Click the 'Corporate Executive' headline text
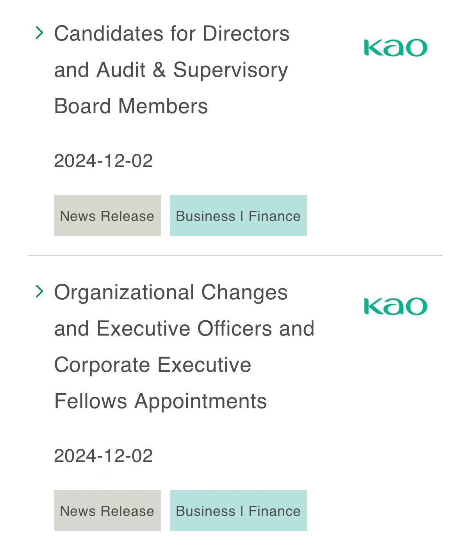This screenshot has width=471, height=549. (x=153, y=365)
